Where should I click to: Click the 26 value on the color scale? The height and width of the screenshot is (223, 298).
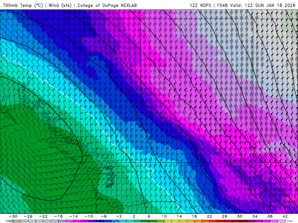225,216
